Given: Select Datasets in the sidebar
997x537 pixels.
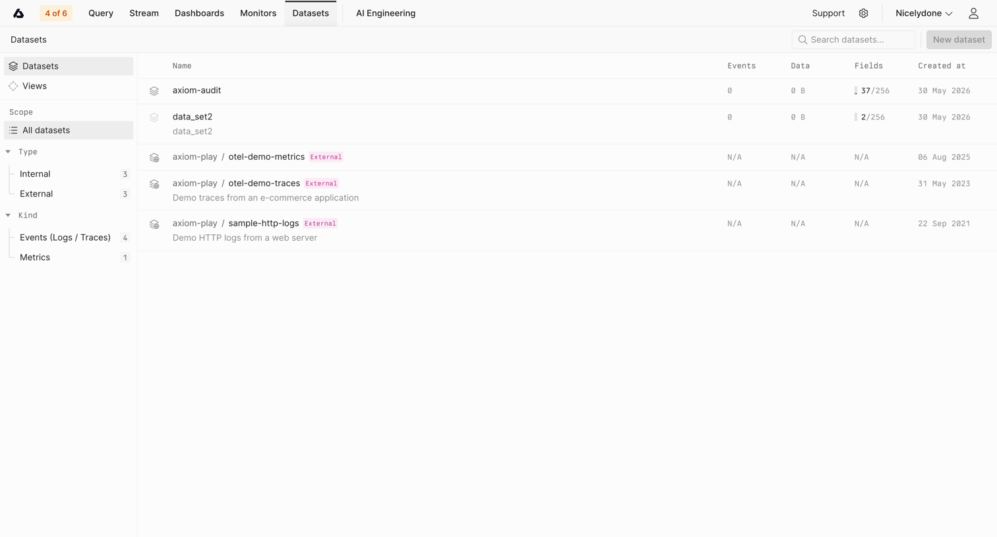Looking at the screenshot, I should [x=69, y=66].
